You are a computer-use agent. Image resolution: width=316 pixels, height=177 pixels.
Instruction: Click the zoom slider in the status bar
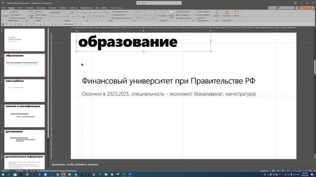click(298, 171)
